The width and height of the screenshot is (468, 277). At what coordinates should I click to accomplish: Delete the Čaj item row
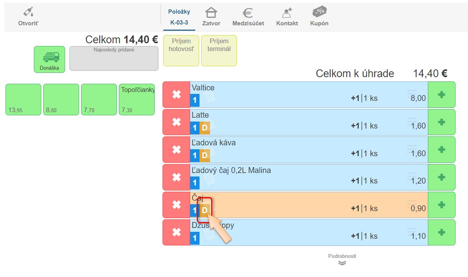(x=176, y=205)
